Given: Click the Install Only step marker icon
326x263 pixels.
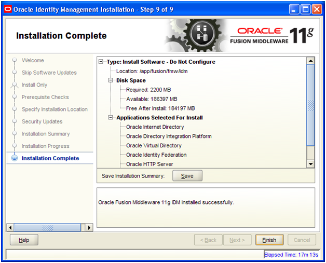Looking at the screenshot, I should pos(15,85).
